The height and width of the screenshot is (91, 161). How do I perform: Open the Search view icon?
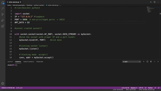coord(3,8)
